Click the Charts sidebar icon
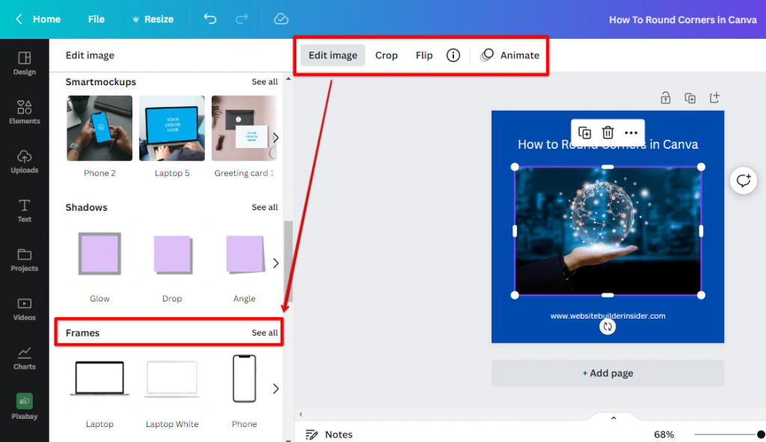This screenshot has height=442, width=766. (24, 359)
